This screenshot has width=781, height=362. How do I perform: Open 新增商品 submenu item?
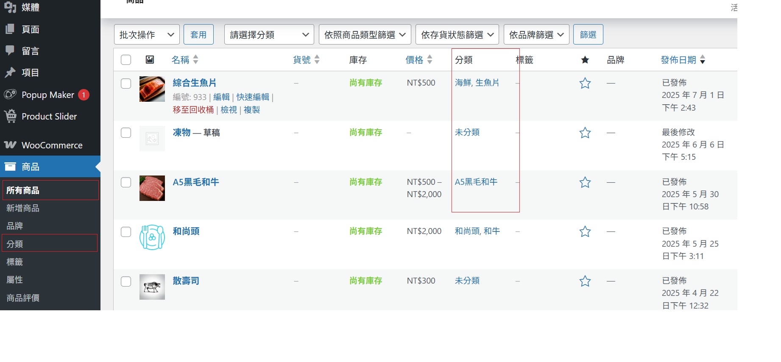[23, 208]
